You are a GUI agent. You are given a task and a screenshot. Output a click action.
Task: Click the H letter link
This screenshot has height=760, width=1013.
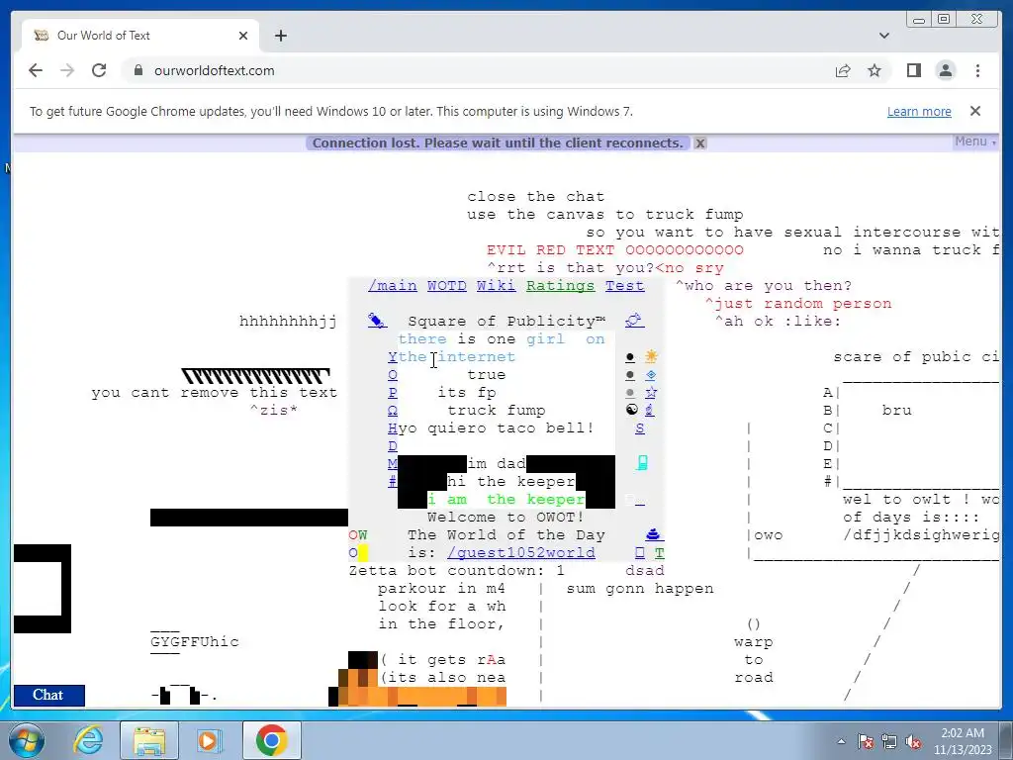(x=392, y=427)
